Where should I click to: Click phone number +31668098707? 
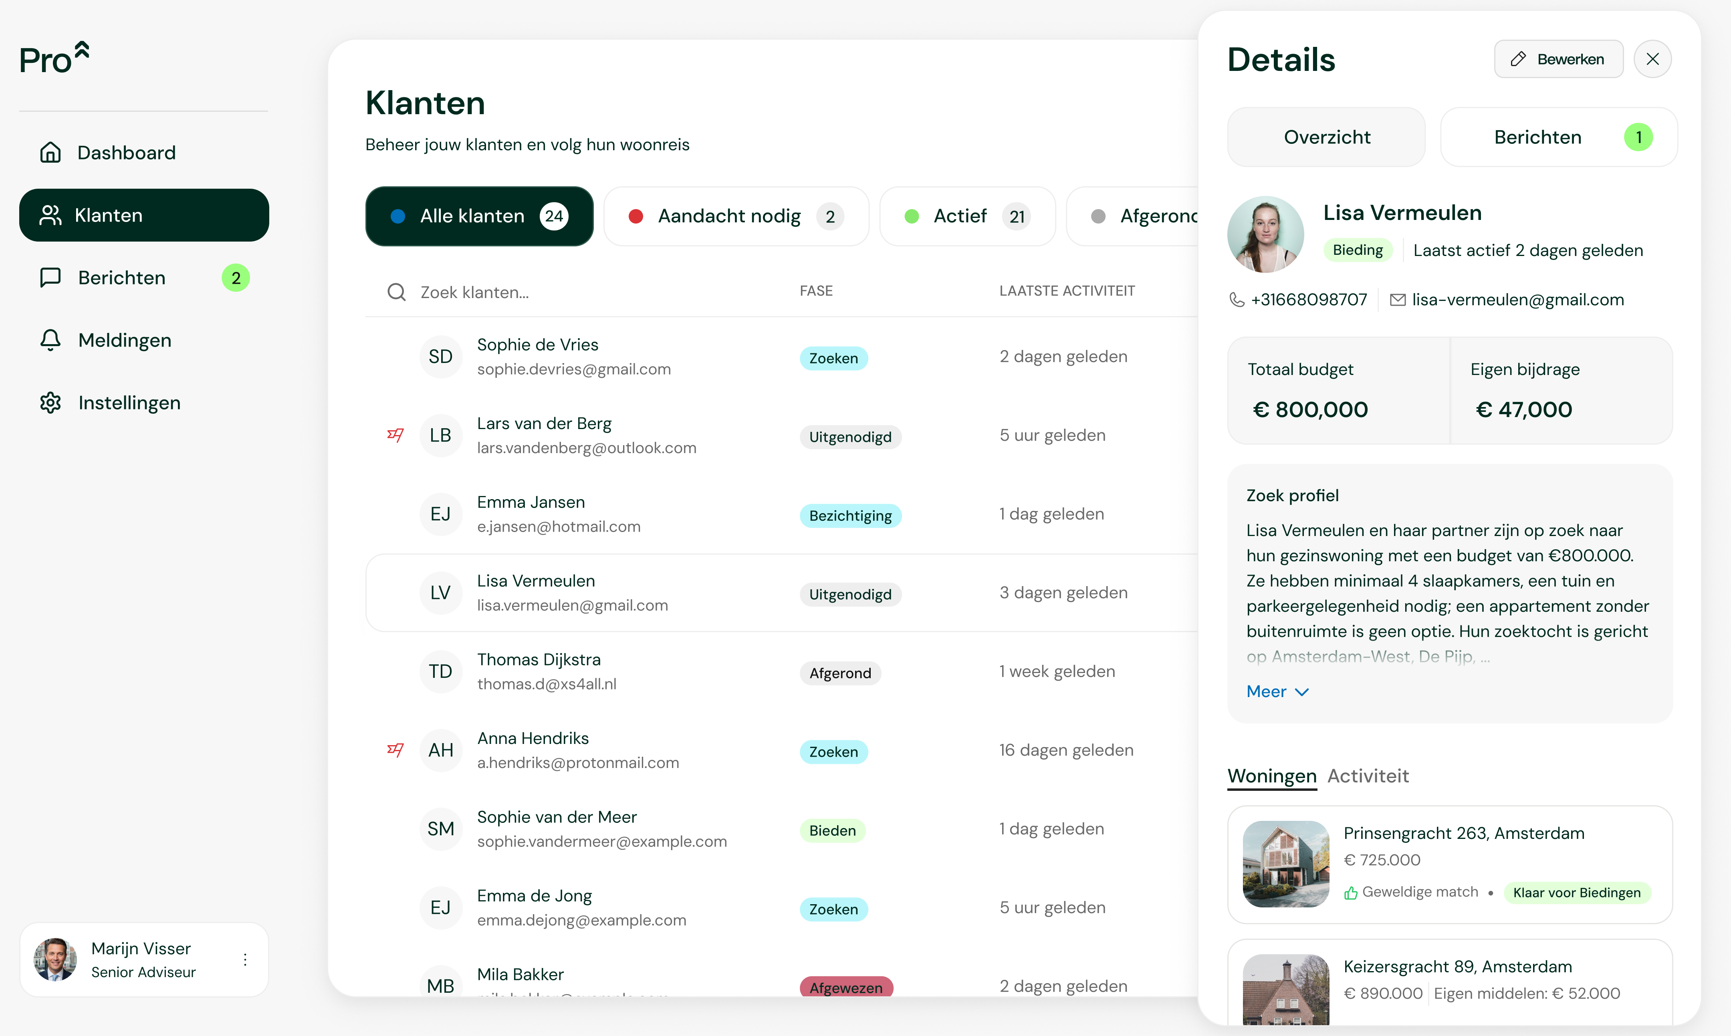pos(1309,300)
